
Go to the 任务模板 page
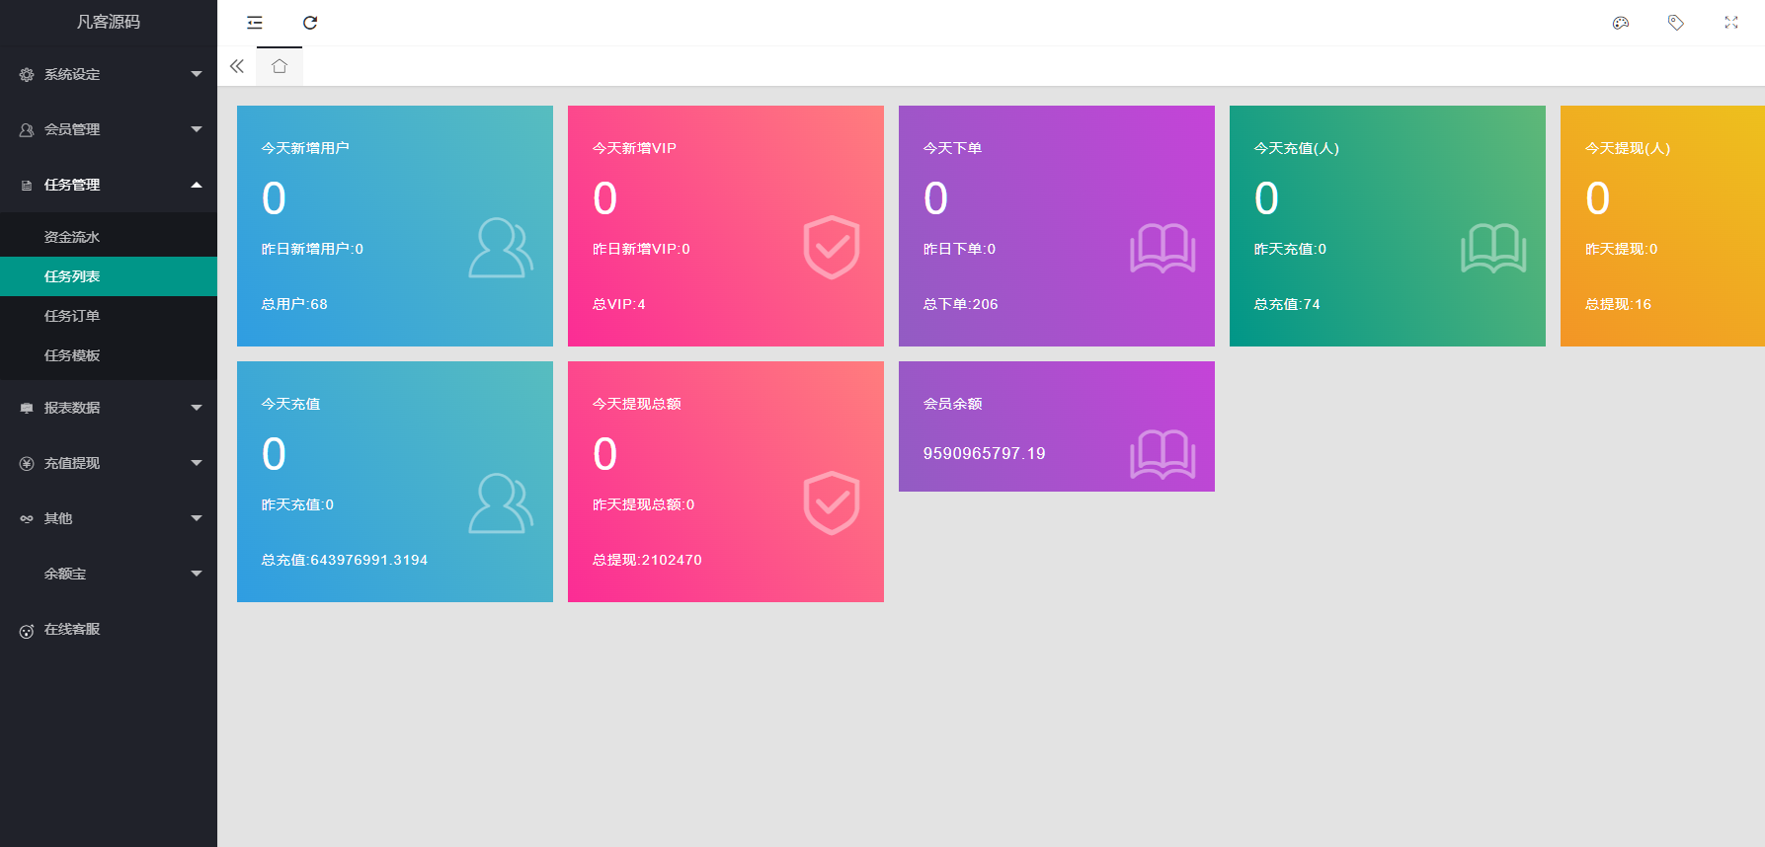pos(72,355)
